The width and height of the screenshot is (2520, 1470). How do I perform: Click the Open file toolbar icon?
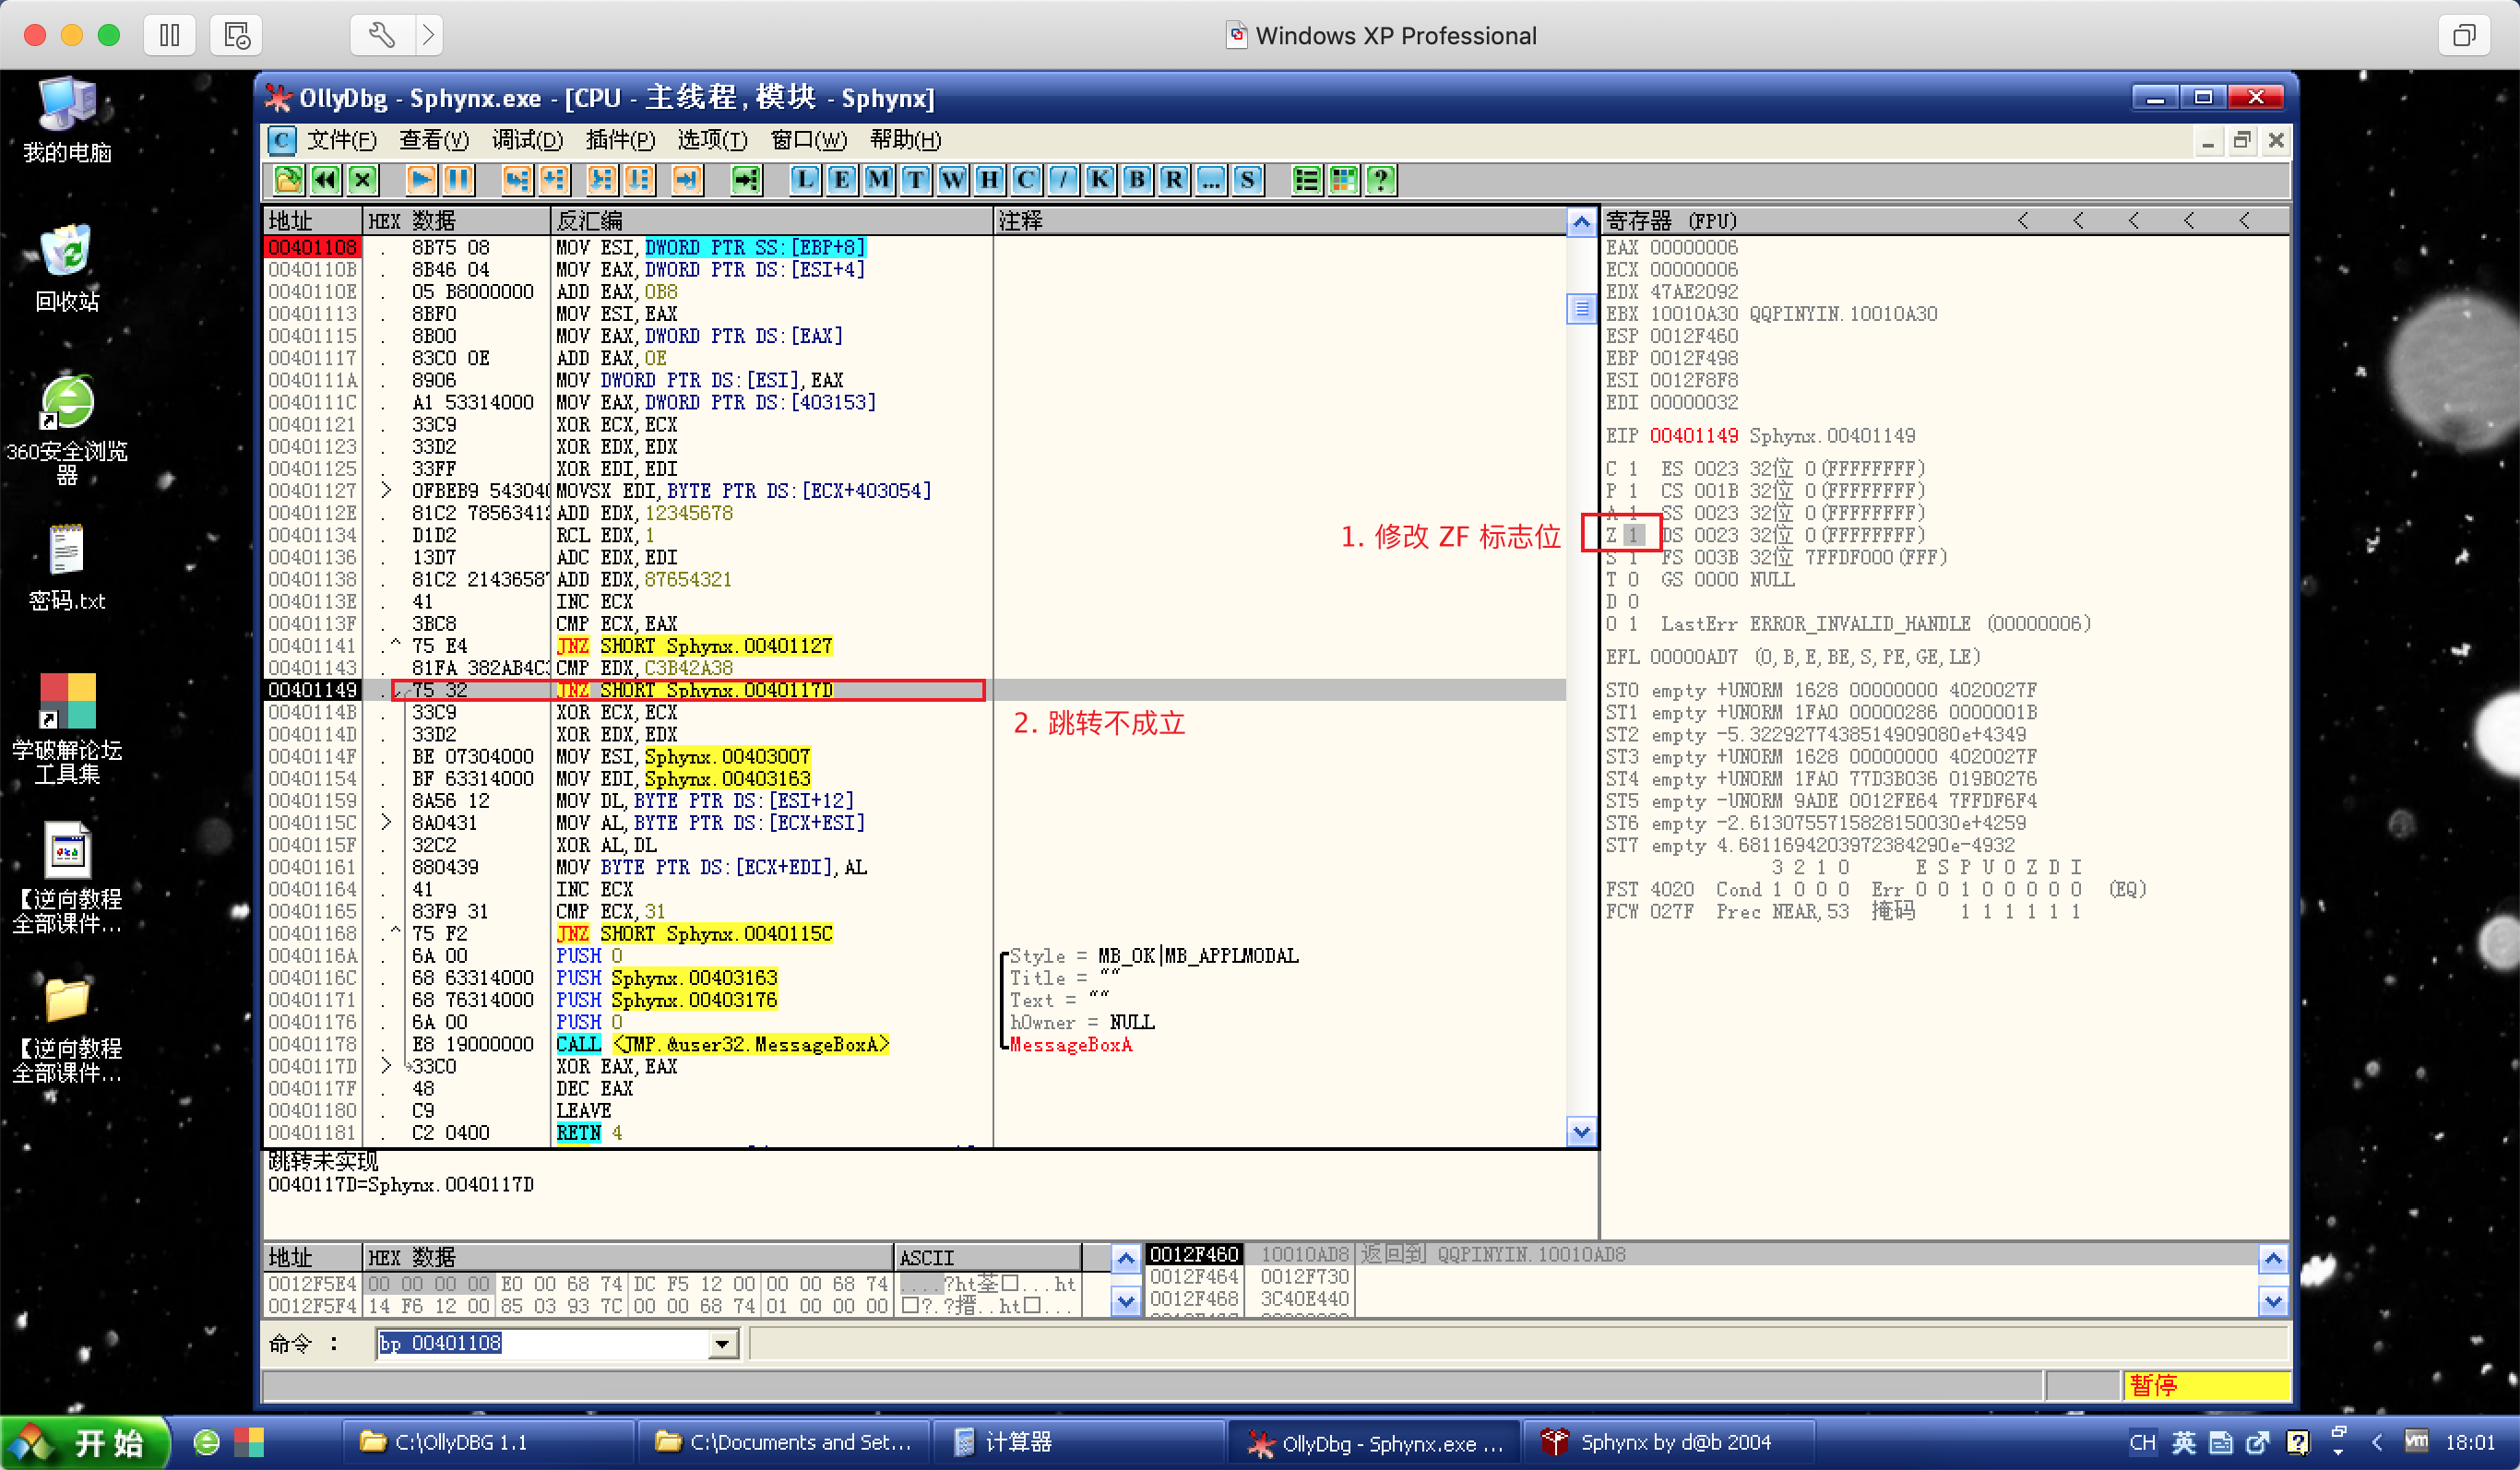pos(288,180)
